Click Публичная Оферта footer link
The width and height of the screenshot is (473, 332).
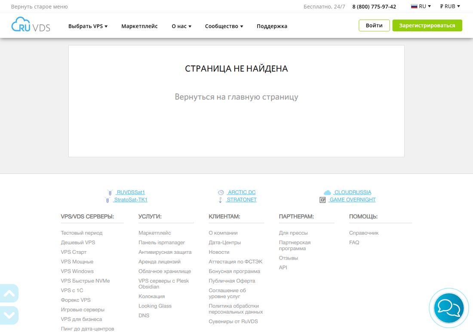pos(232,281)
